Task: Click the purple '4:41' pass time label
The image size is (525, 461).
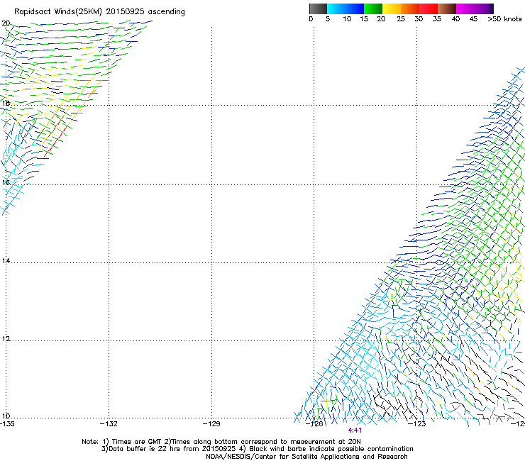Action: [x=355, y=431]
